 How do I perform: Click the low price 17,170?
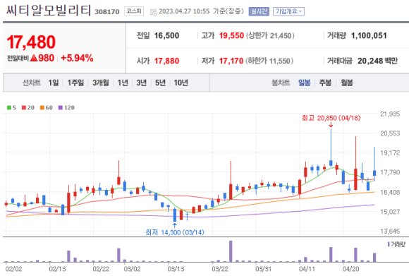point(231,61)
